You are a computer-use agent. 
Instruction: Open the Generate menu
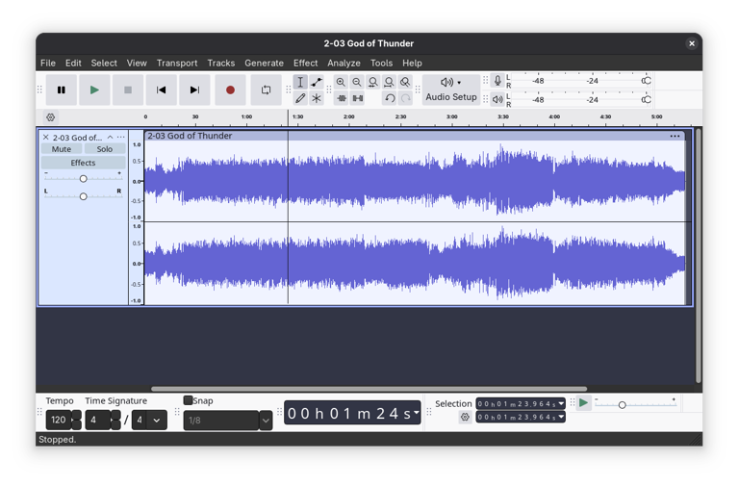264,63
